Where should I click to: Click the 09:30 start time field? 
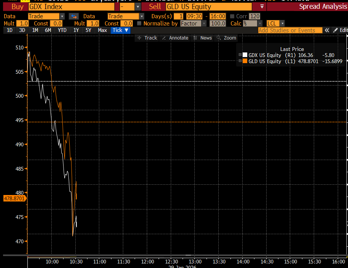tap(194, 16)
